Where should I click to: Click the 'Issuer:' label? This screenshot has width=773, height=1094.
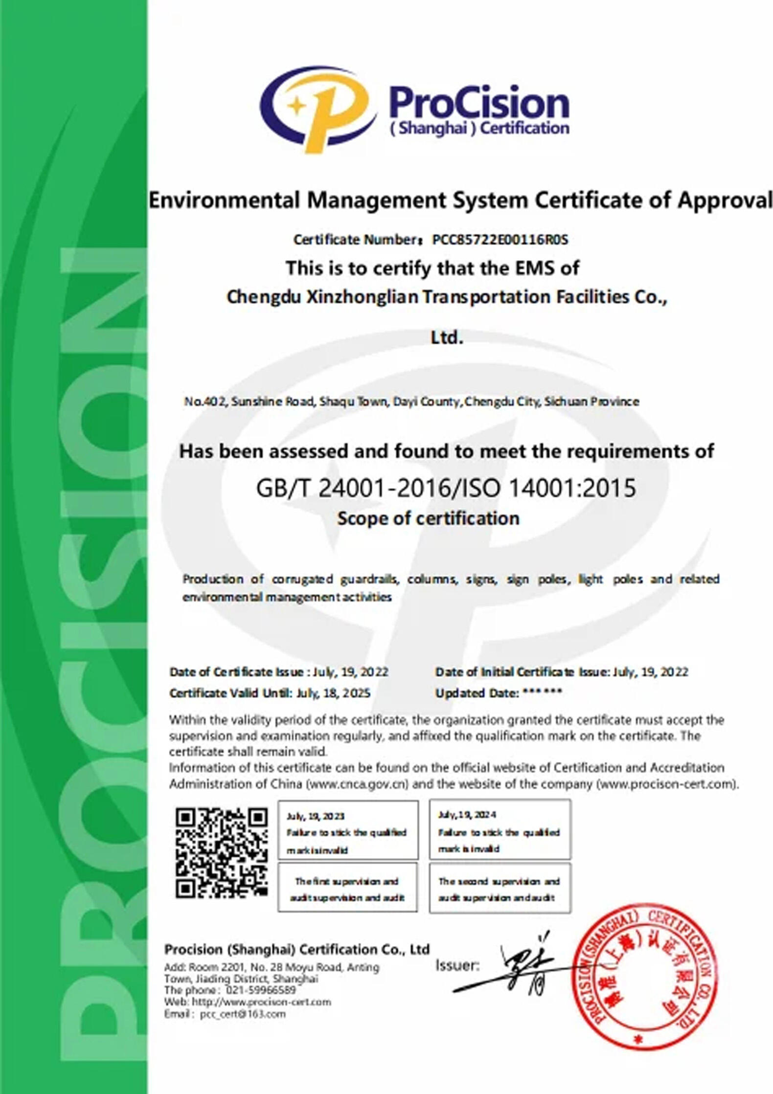[457, 966]
